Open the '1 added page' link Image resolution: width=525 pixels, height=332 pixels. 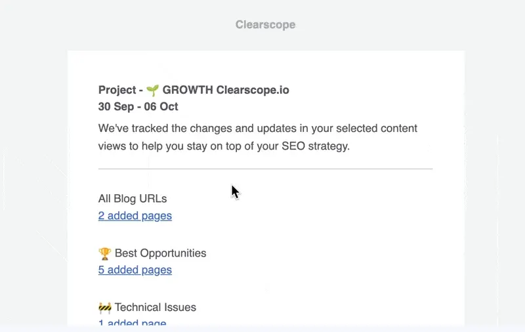pyautogui.click(x=133, y=322)
